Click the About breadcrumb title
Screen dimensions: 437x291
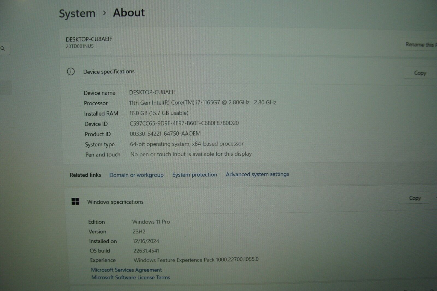click(129, 13)
